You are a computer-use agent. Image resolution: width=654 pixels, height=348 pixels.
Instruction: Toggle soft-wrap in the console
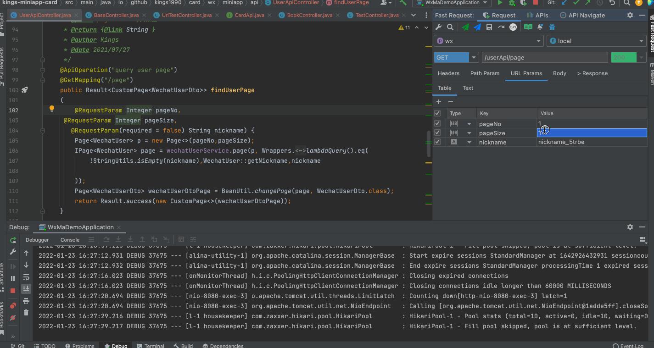pyautogui.click(x=26, y=277)
